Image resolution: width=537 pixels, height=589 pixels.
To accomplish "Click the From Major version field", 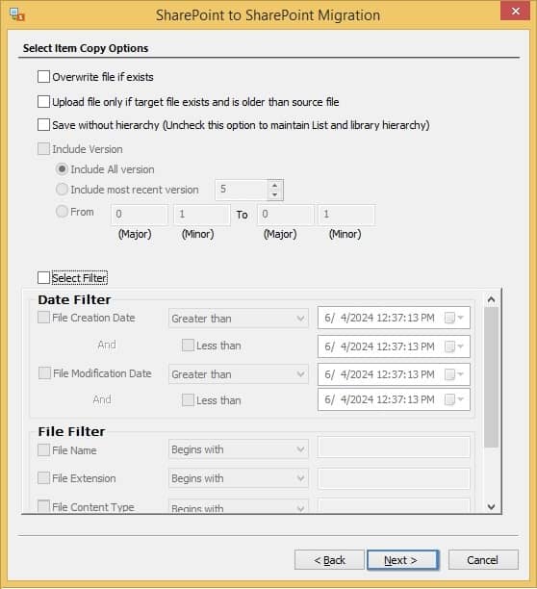I will tap(140, 215).
